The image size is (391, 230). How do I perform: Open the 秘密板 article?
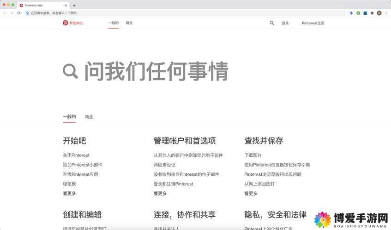[69, 184]
